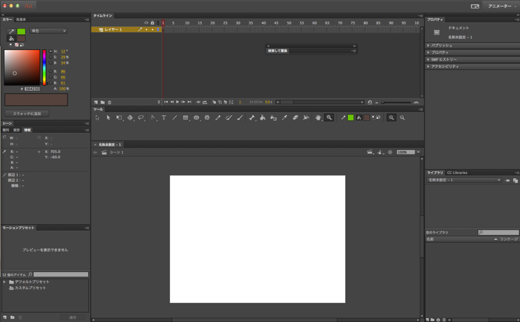Viewport: 520px width, 322px height.
Task: Open the アニメーター workspace switcher
Action: (x=502, y=6)
